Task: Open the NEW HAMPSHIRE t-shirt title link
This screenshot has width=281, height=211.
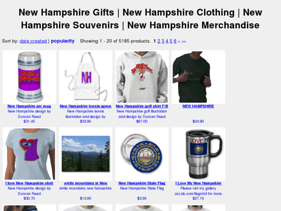Action: pyautogui.click(x=198, y=106)
